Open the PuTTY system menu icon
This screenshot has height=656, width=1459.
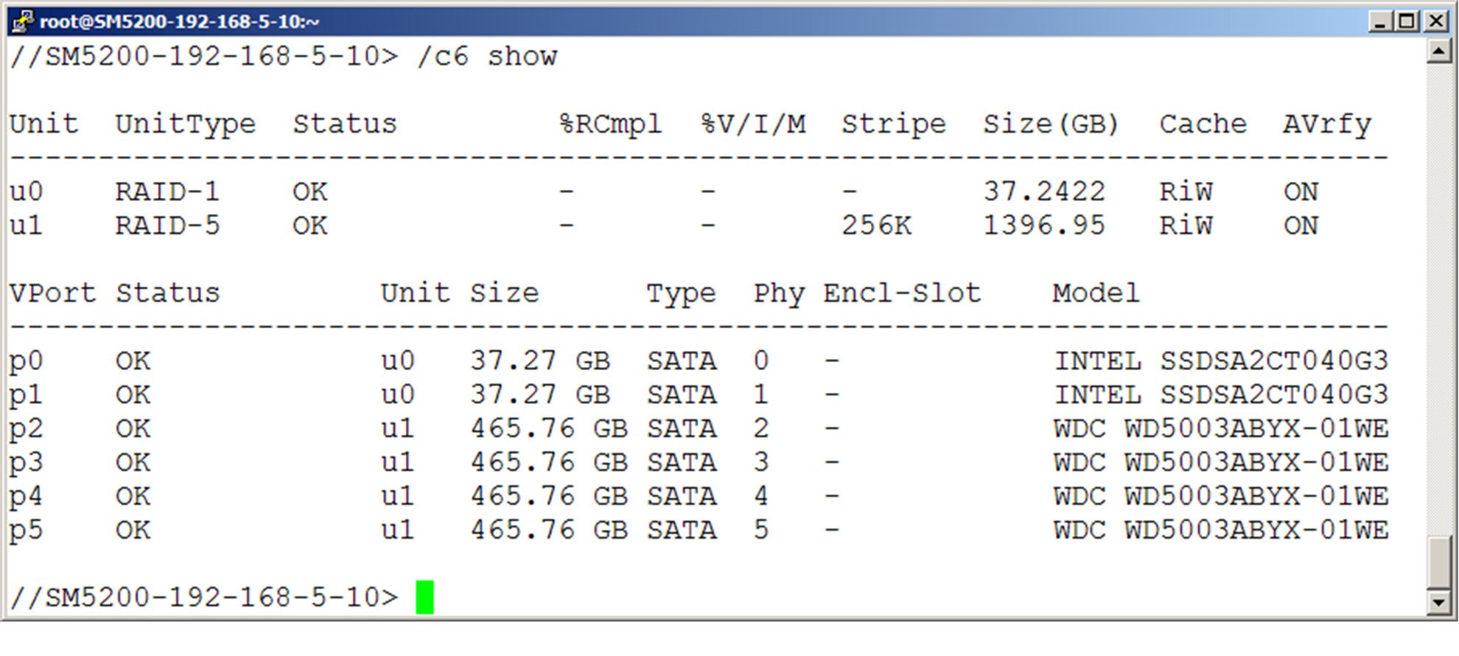tap(22, 21)
